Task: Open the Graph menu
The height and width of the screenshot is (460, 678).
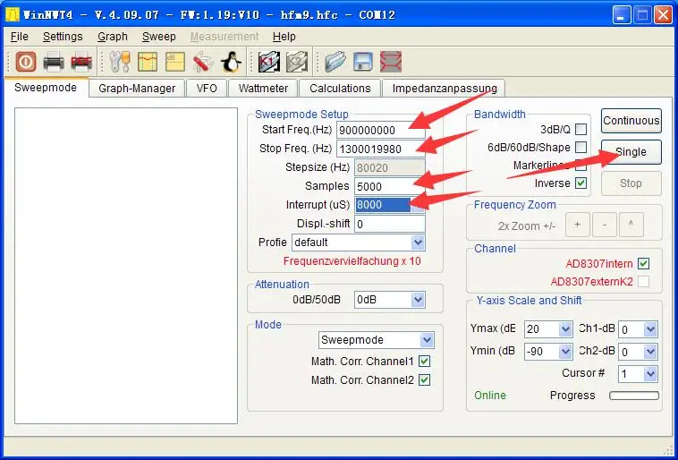Action: point(113,37)
